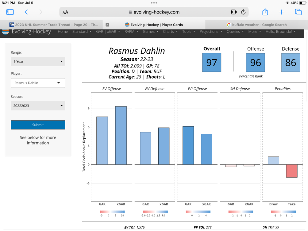
Task: Tap the Wi-Fi icon in status bar
Action: (287, 3)
